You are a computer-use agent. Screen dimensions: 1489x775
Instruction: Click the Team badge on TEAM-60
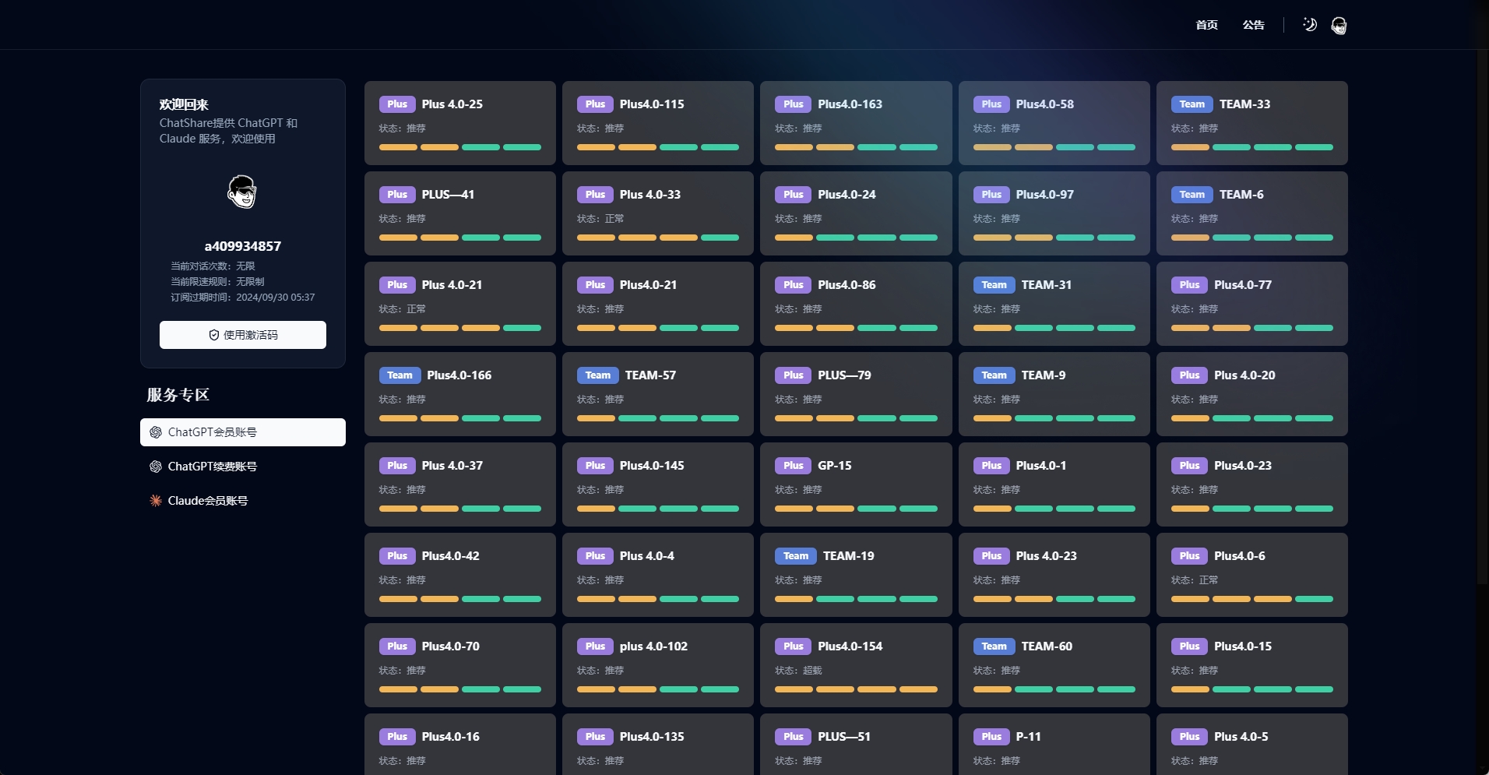pyautogui.click(x=994, y=646)
